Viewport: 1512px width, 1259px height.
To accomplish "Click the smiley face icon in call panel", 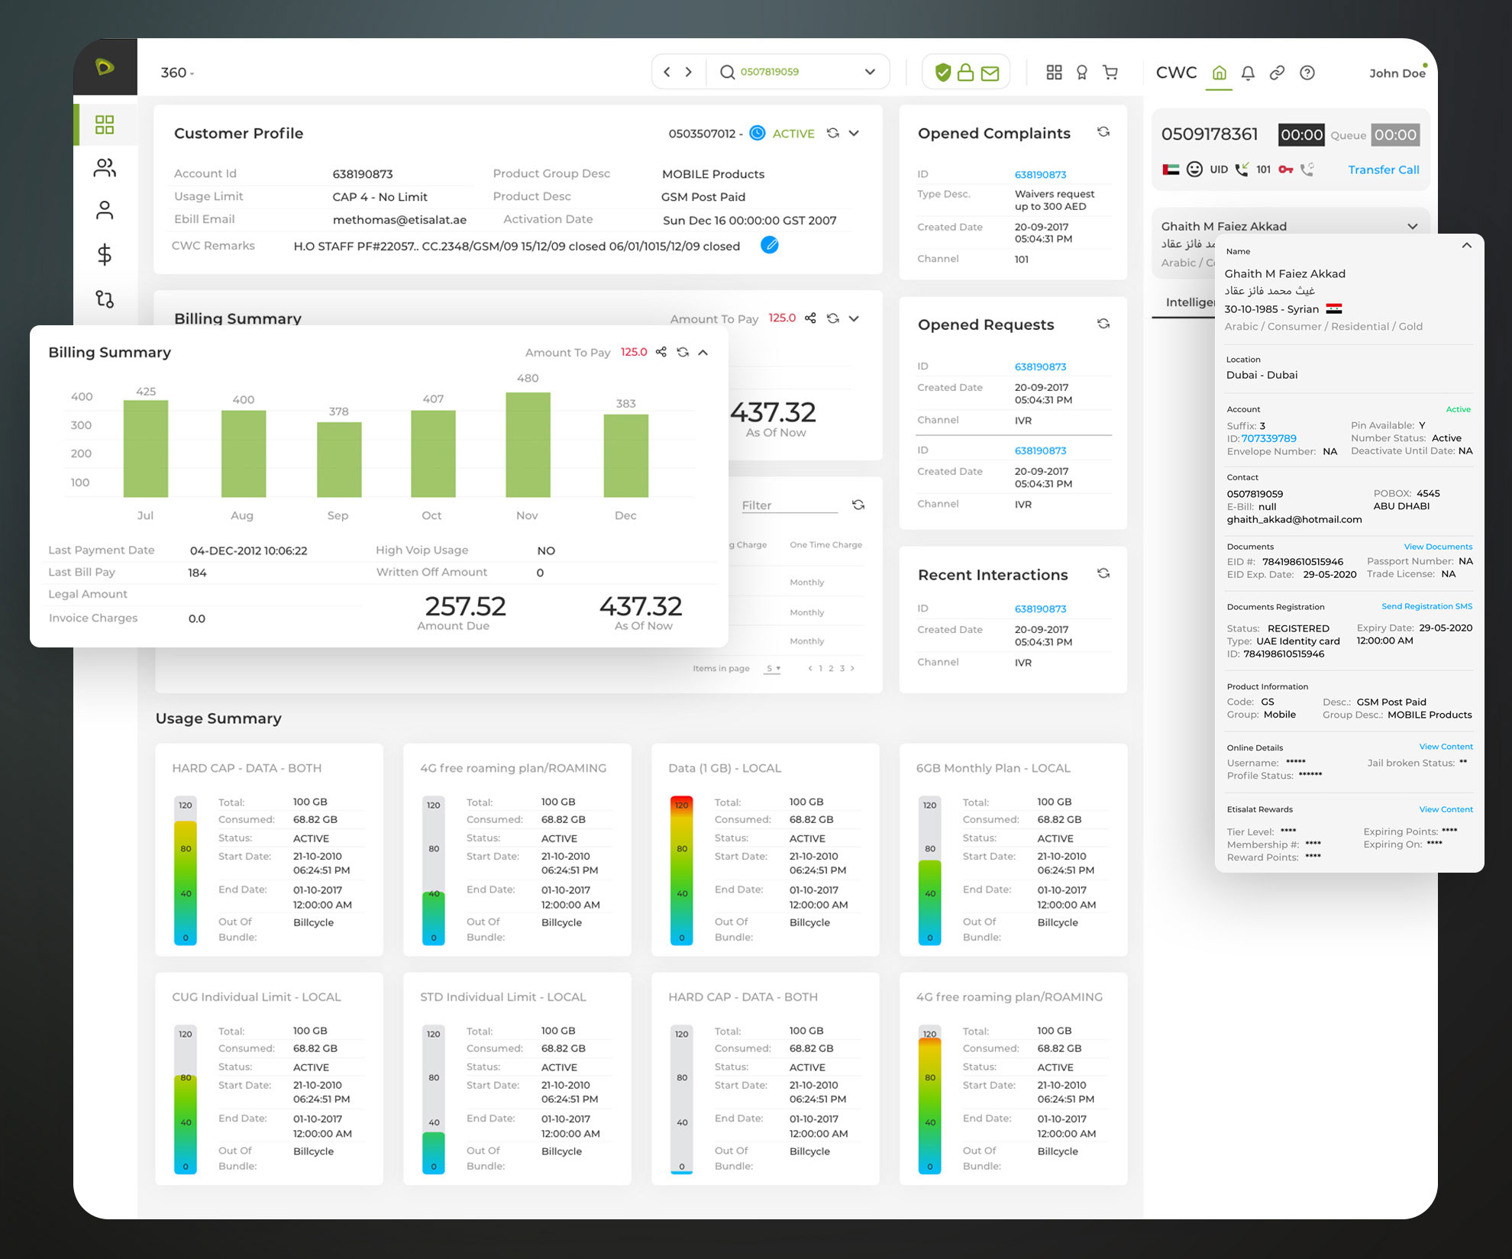I will pyautogui.click(x=1194, y=169).
